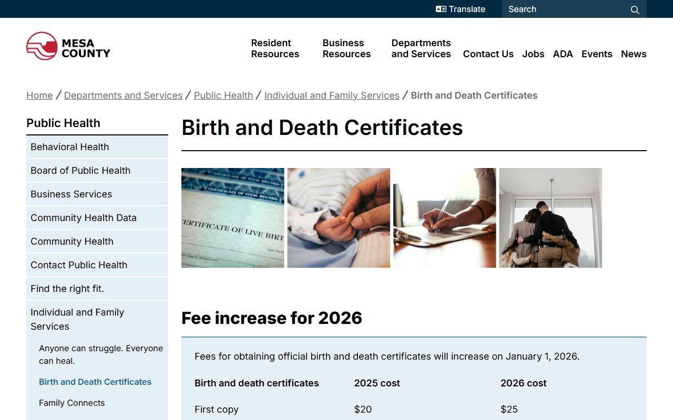Open the ADA page

pos(563,54)
